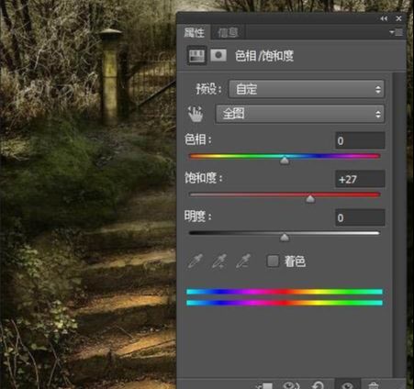Activate the on-image hand adjustment tool
Screen dimensions: 414x389
tap(196, 114)
